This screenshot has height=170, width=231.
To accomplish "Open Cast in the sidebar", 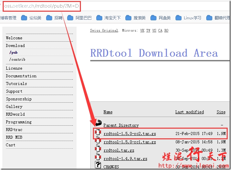I will click(x=10, y=145).
